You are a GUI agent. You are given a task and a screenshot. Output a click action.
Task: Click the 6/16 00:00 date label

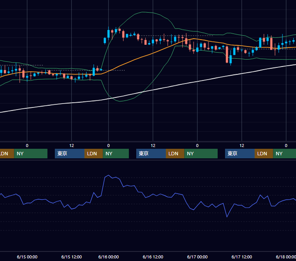coord(108,257)
